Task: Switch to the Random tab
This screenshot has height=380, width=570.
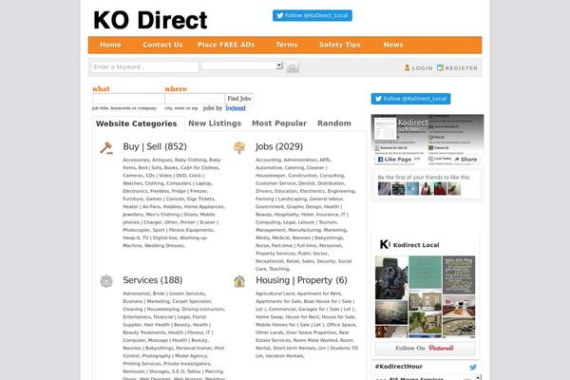Action: 334,123
